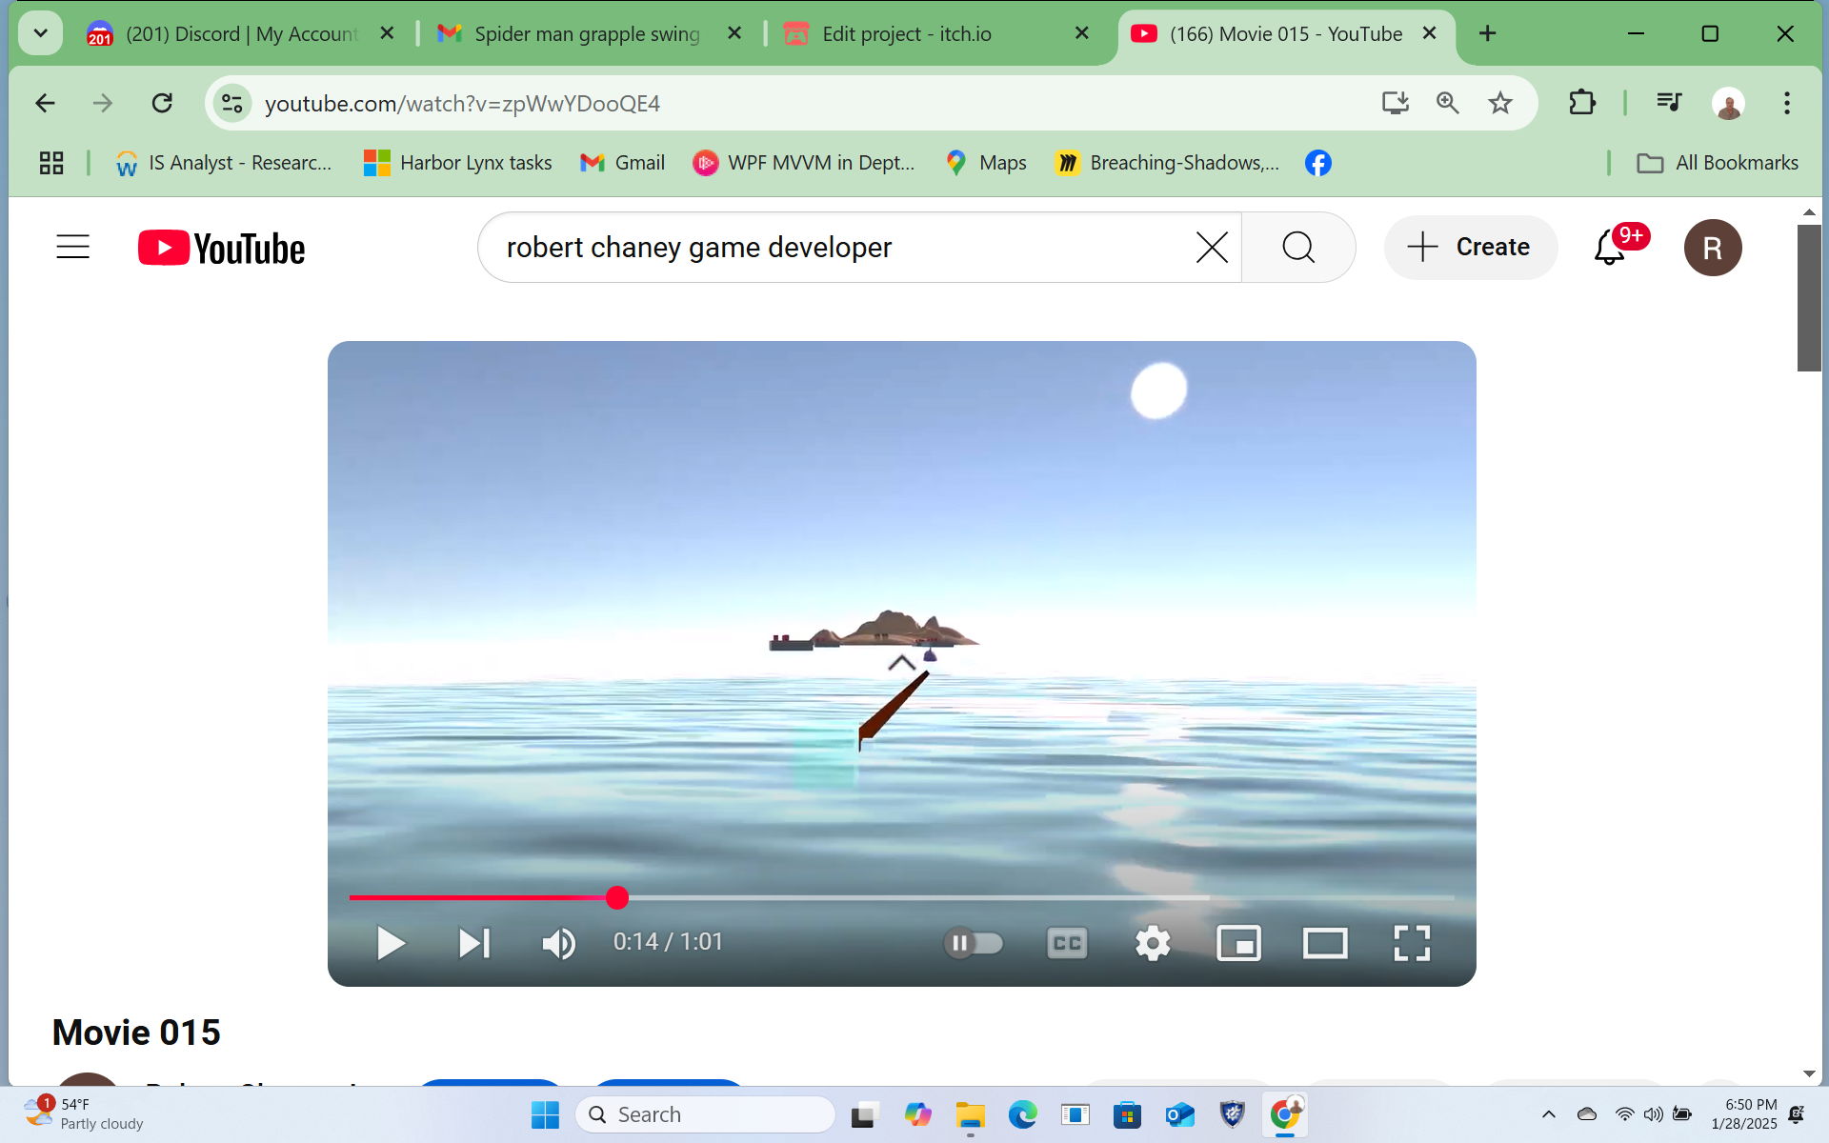Click the Create button
This screenshot has width=1829, height=1143.
(x=1471, y=248)
